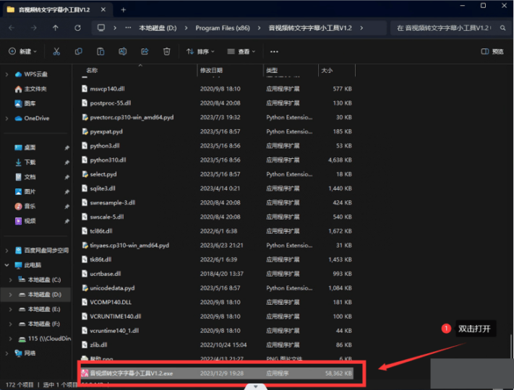The image size is (514, 390).
Task: Collapse the 此电脑 tree node
Action: (x=7, y=265)
